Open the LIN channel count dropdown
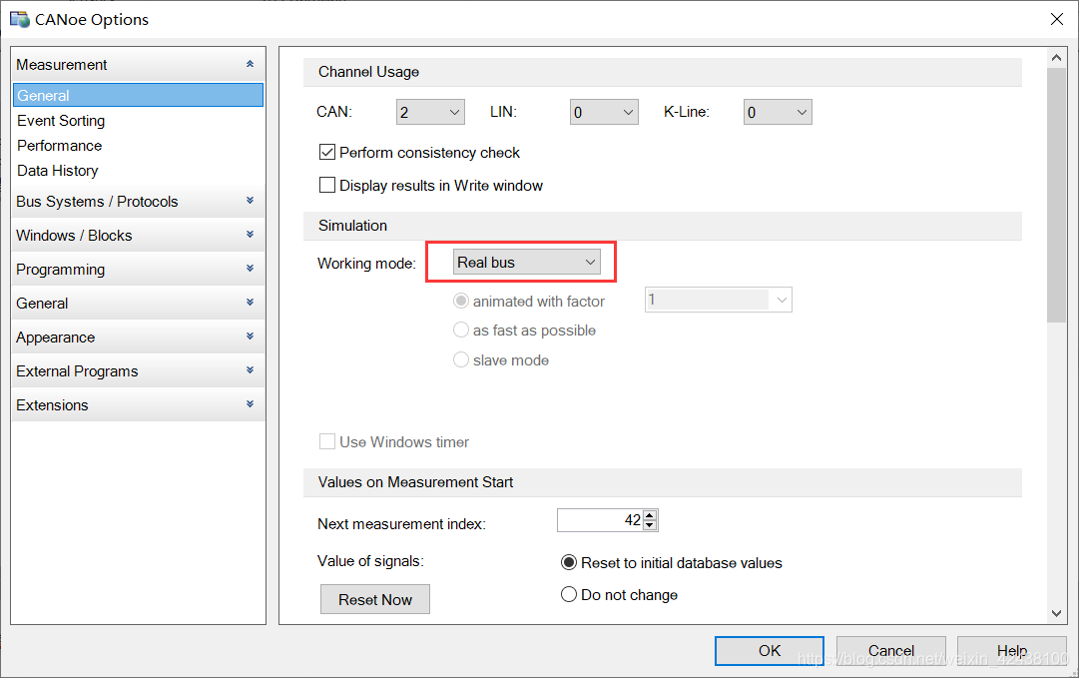The height and width of the screenshot is (678, 1079). point(604,112)
